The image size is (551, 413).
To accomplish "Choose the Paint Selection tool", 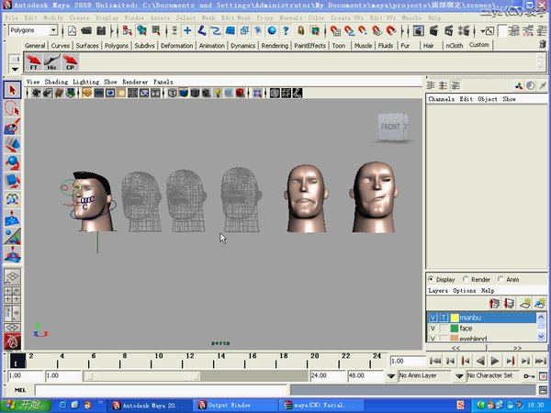I will coord(12,127).
